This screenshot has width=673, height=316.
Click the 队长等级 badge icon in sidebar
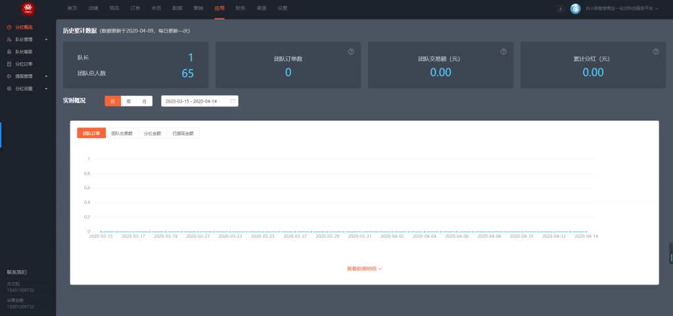click(9, 52)
